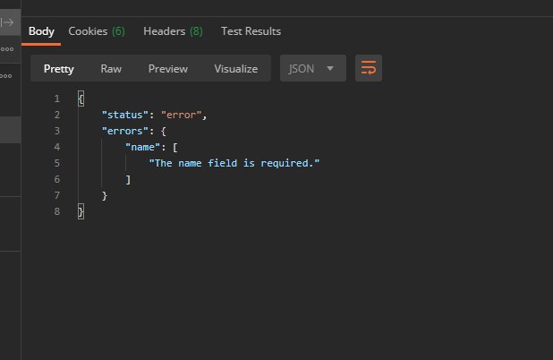
Task: Click the "name" key
Action: click(143, 147)
